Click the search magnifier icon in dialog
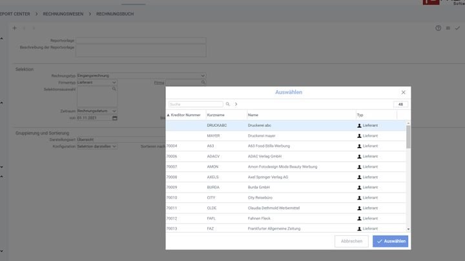The height and width of the screenshot is (261, 465). [x=227, y=104]
